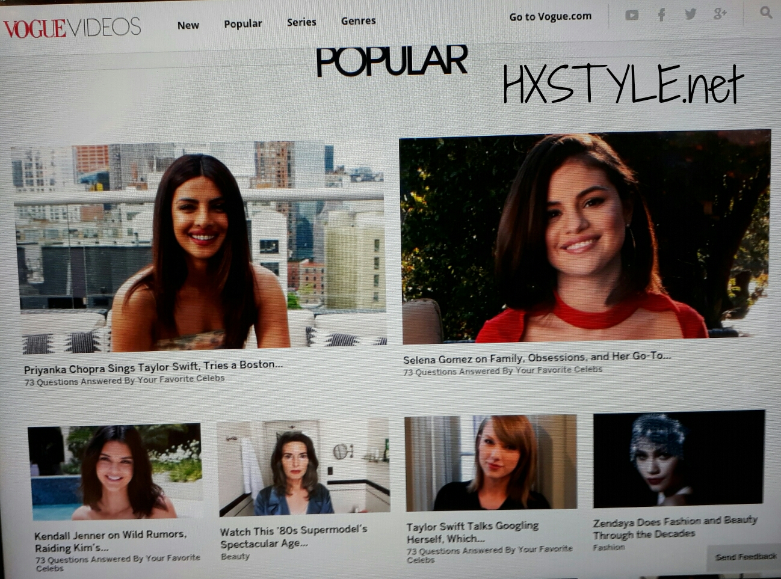Open the Genres navigation item
Screen dimensions: 781x579
point(358,21)
